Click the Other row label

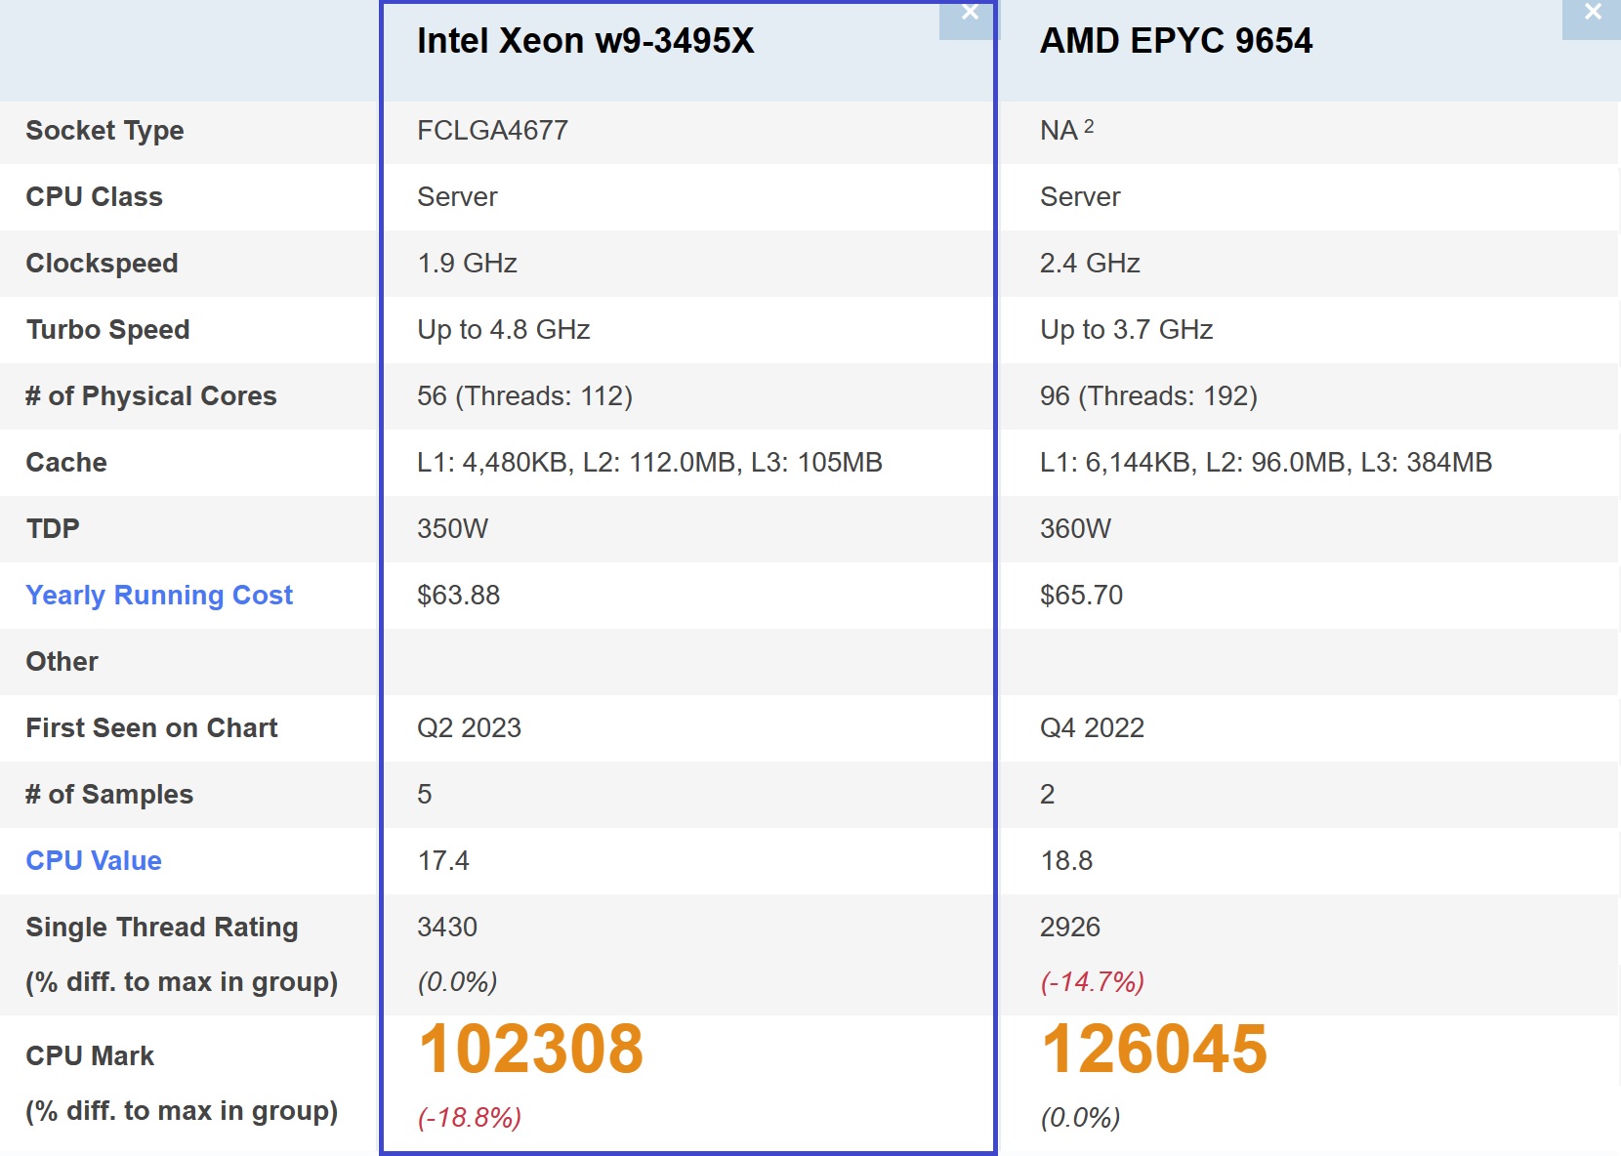click(x=62, y=661)
